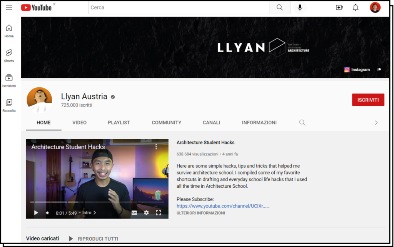This screenshot has width=394, height=247.
Task: Open the create video icon
Action: tap(339, 7)
